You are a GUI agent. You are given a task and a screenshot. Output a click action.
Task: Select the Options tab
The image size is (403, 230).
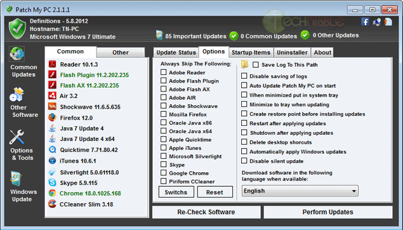coord(214,51)
